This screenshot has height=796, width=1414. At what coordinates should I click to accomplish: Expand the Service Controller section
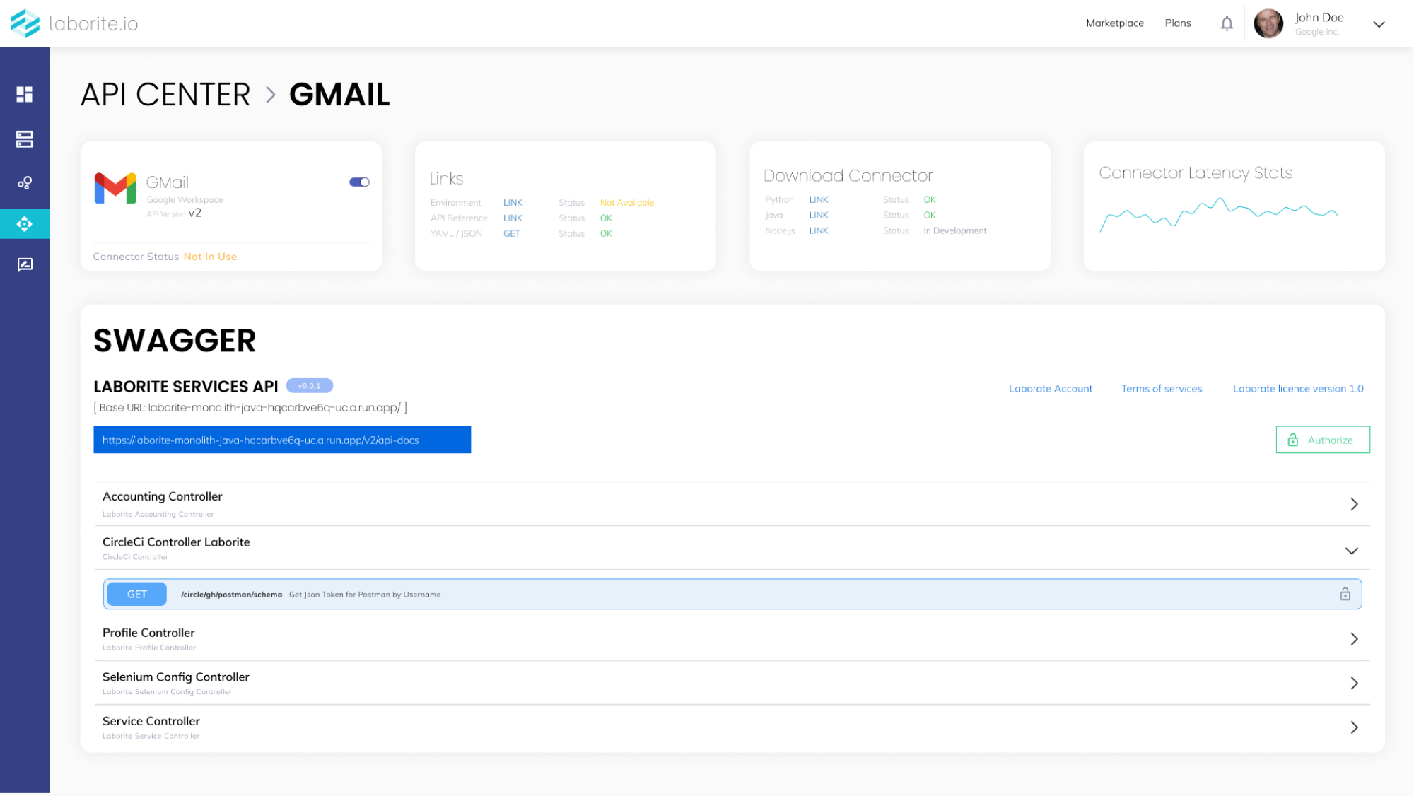point(1354,727)
